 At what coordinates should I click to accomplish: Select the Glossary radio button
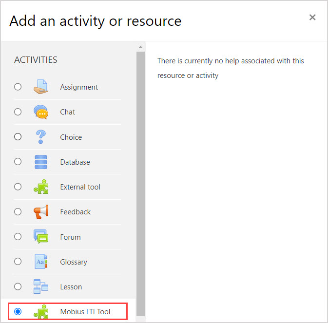[x=18, y=261]
